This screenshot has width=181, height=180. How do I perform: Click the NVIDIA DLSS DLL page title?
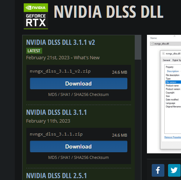[108, 12]
